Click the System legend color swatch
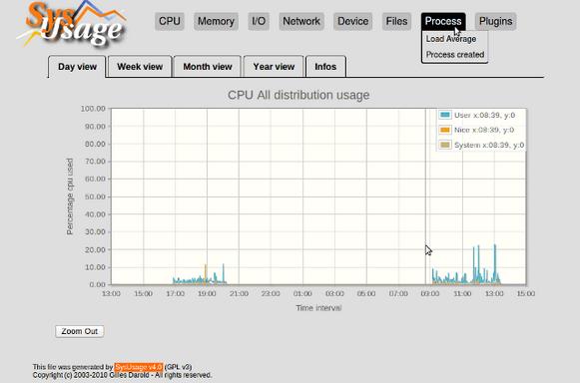 (445, 145)
